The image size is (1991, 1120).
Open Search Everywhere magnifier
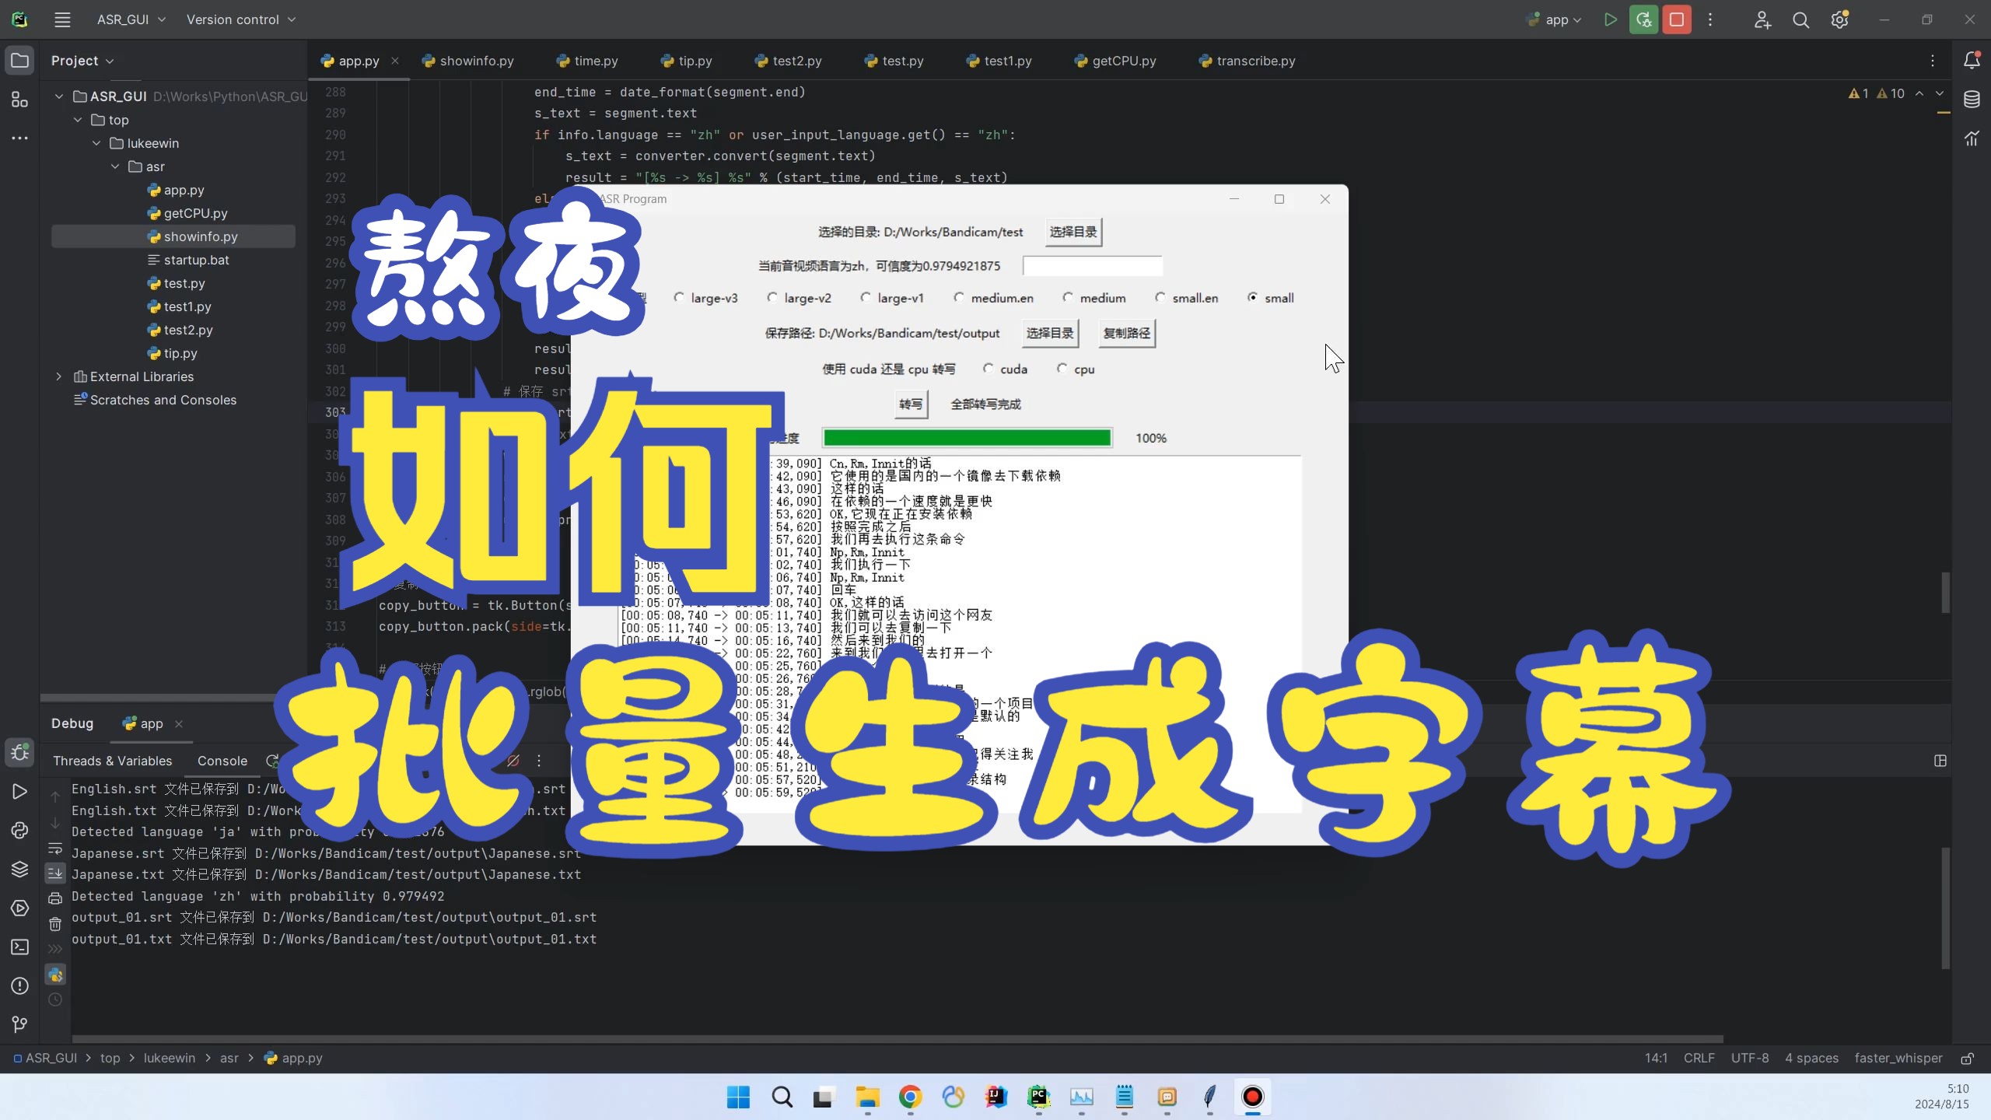[1800, 20]
